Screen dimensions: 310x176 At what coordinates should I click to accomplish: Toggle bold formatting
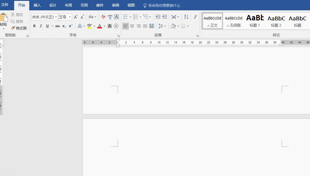pyautogui.click(x=34, y=26)
